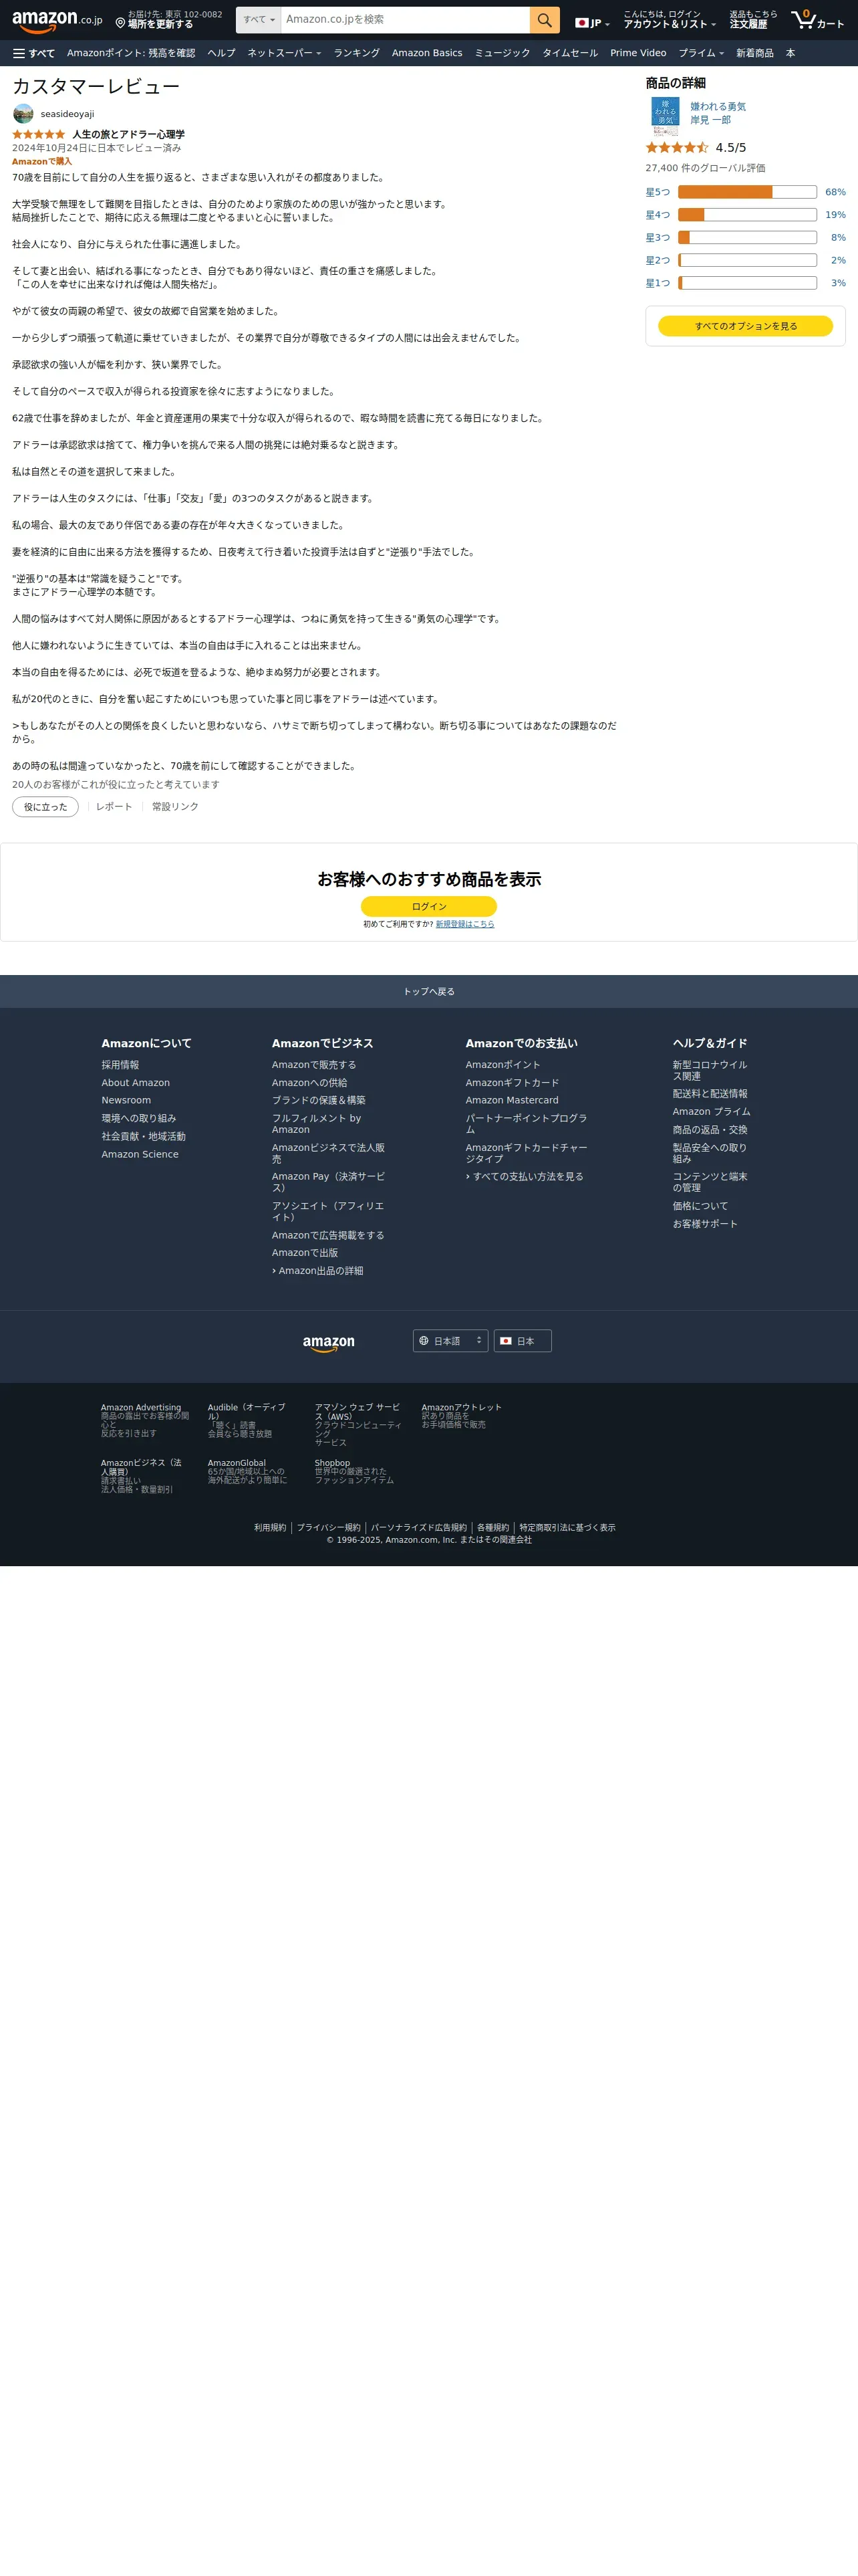Open the 嫌われる勇気 book cover thumbnail

[666, 116]
